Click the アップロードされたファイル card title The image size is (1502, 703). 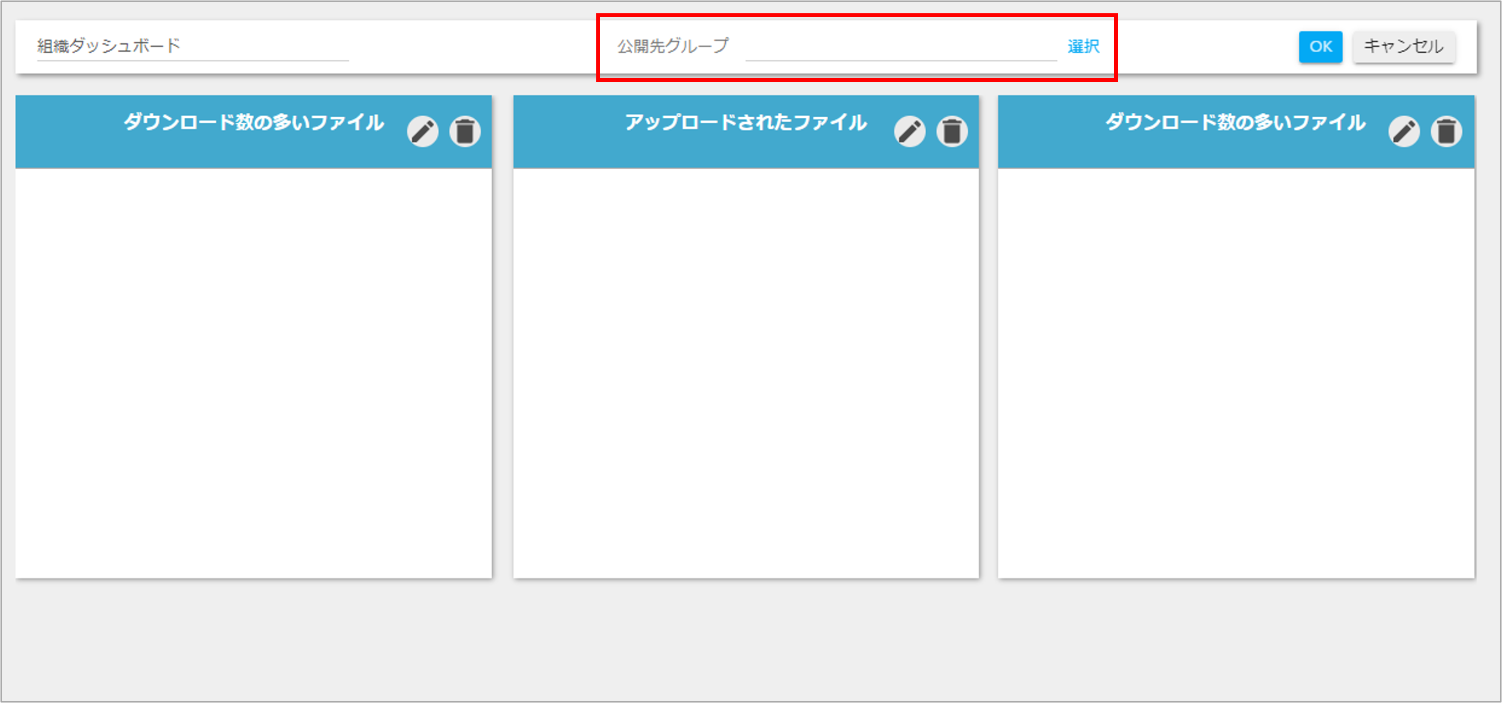click(746, 122)
